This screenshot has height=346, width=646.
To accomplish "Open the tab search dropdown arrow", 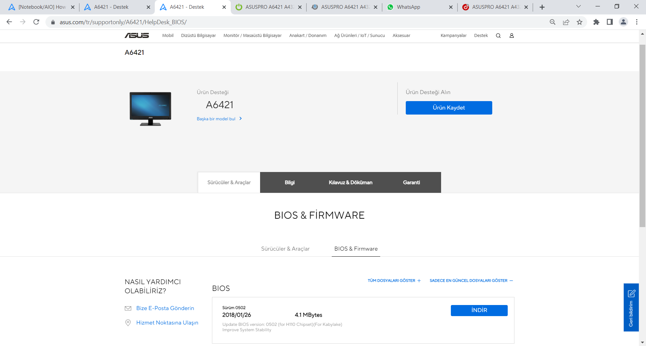I will (x=578, y=6).
